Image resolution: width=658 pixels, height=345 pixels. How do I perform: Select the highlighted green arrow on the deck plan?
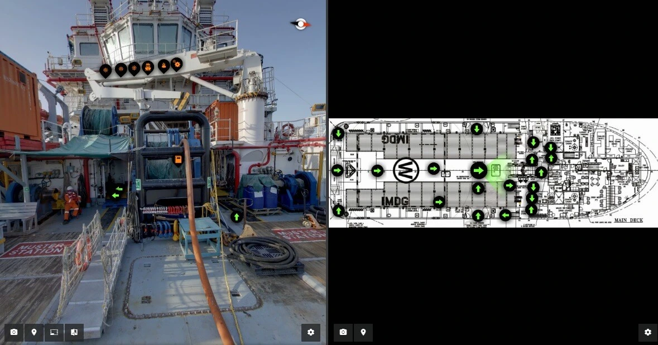coord(478,170)
